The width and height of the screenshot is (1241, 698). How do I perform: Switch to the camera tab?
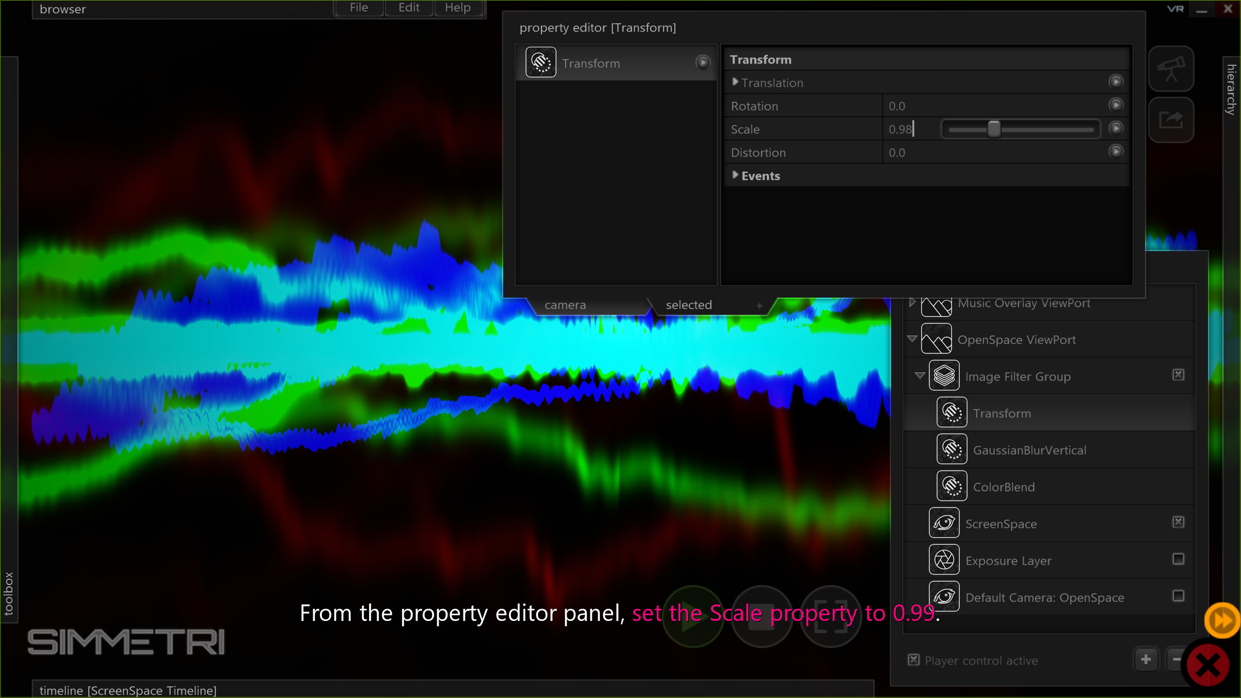point(565,305)
